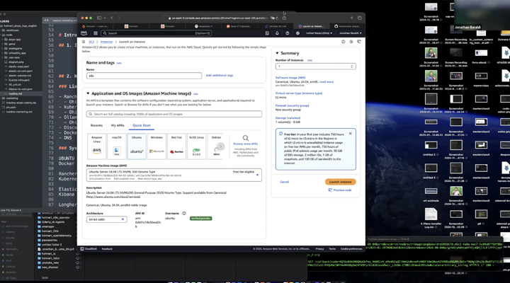The height and width of the screenshot is (283, 510).
Task: Click the AWS logo in the console header
Action: point(84,33)
